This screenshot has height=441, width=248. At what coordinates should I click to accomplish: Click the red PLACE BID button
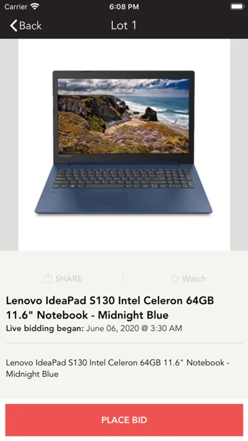124,420
